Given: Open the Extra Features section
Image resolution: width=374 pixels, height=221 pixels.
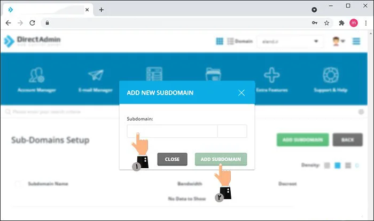Looking at the screenshot, I should click(272, 79).
